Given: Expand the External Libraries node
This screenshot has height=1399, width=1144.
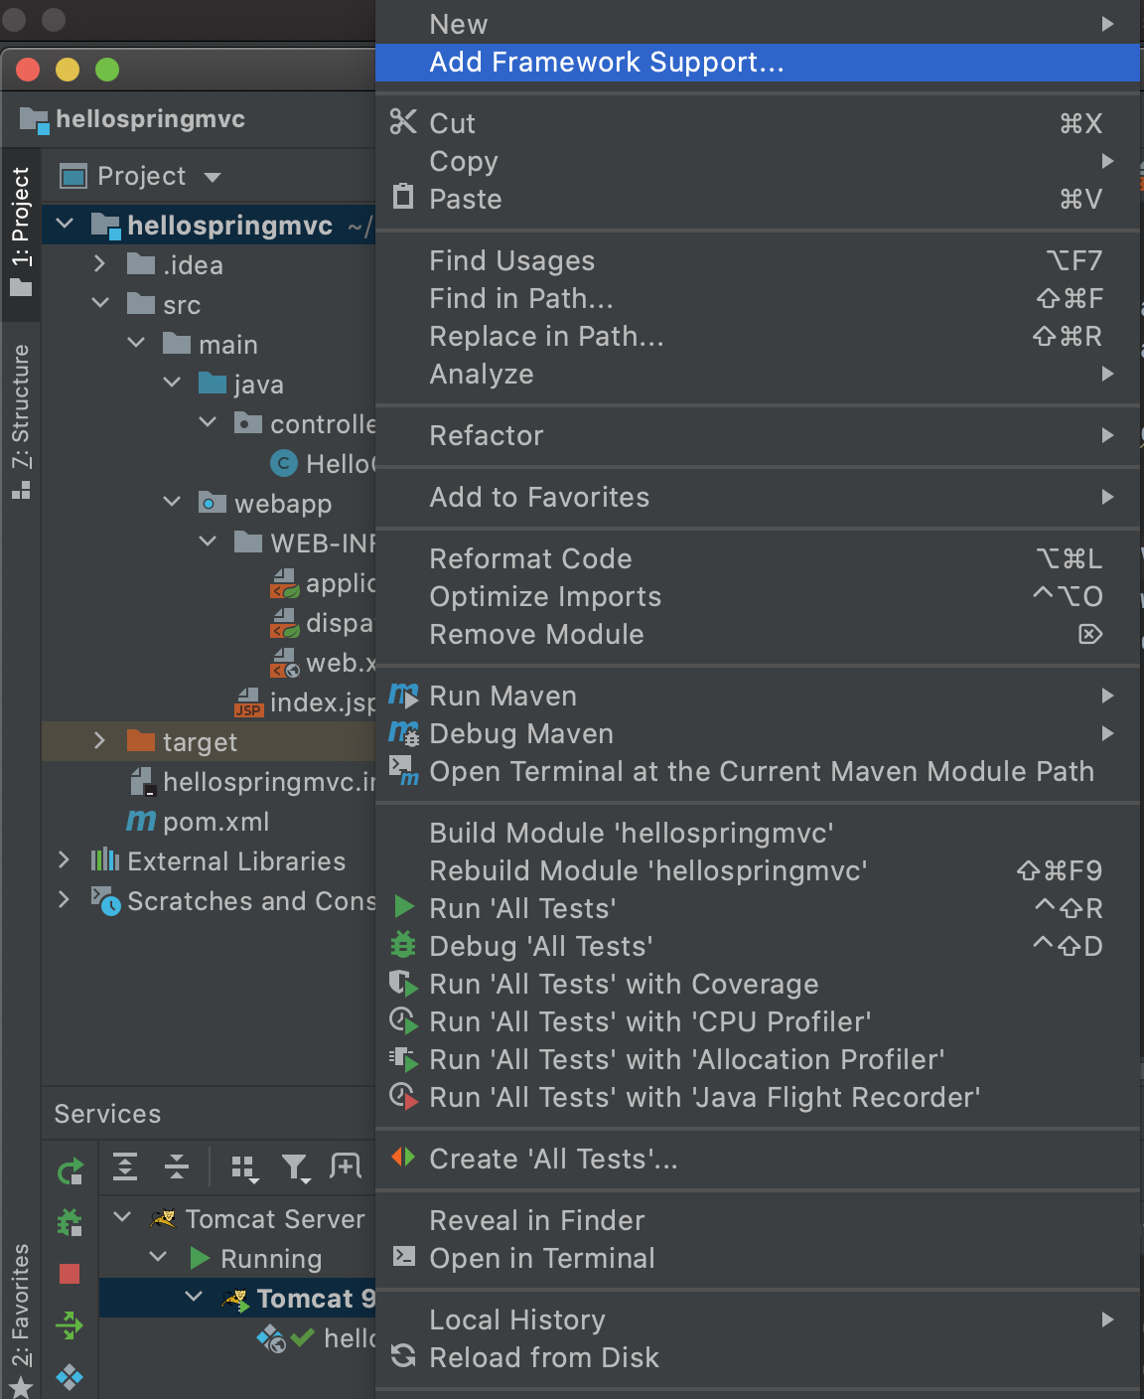Looking at the screenshot, I should (x=64, y=860).
